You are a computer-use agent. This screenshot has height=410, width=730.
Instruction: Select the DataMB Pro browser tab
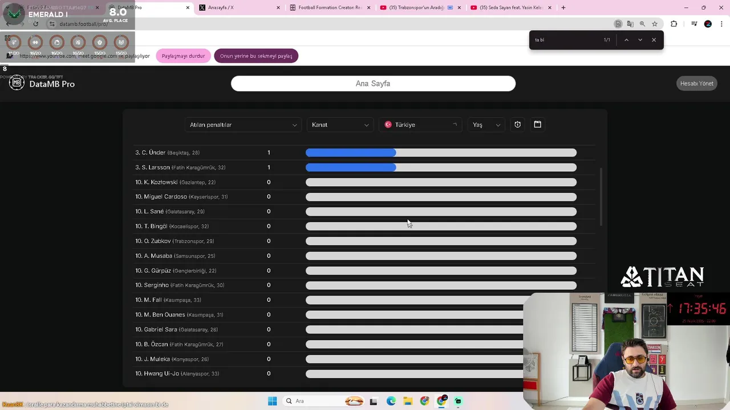(x=149, y=7)
